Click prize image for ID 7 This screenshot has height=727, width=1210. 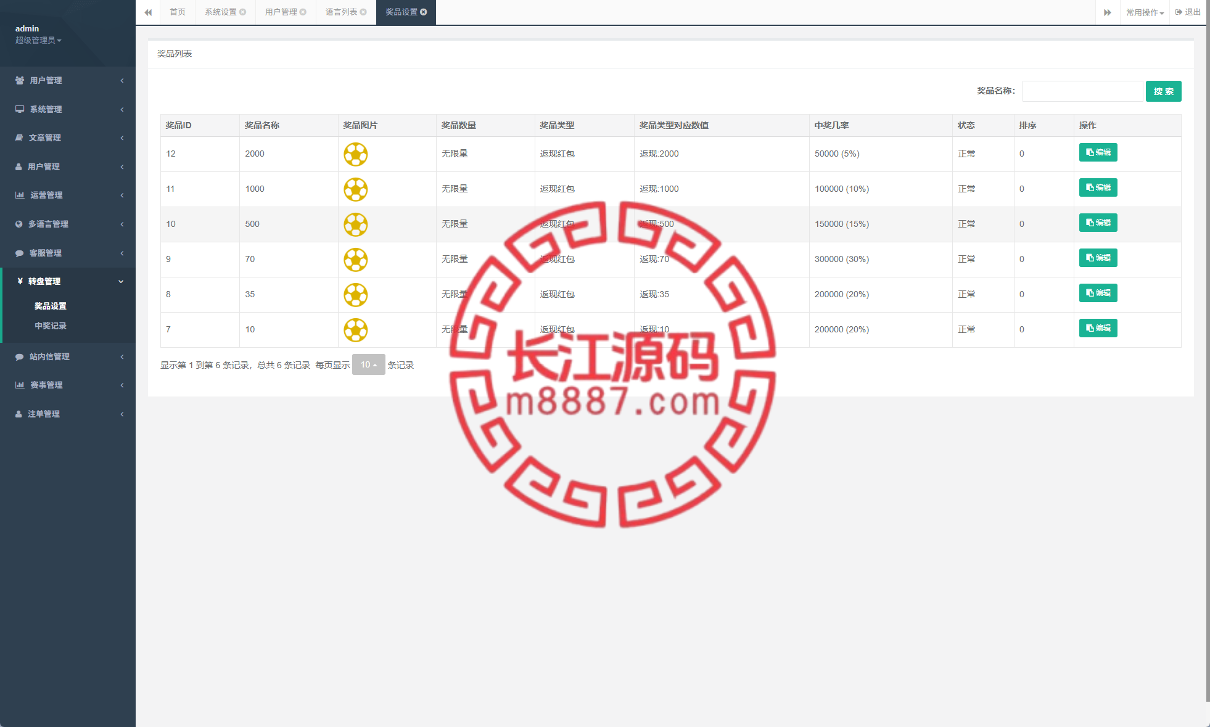(356, 330)
